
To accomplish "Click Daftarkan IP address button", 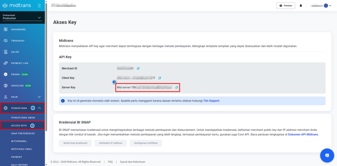I will point(111,143).
